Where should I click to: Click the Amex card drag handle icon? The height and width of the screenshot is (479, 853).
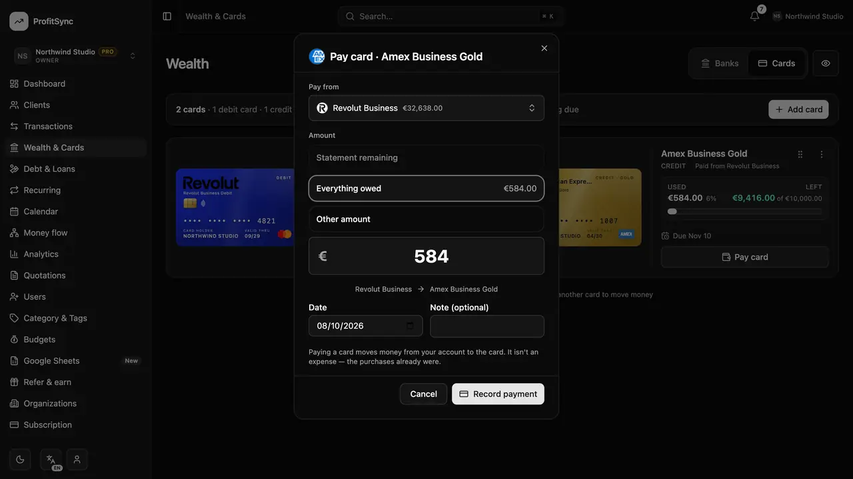click(x=800, y=154)
